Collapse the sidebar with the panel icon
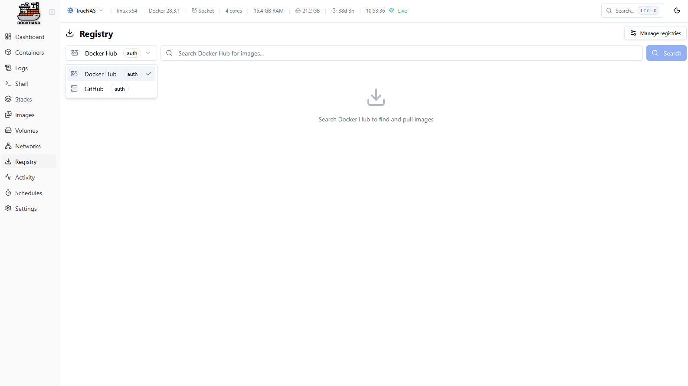 point(52,12)
